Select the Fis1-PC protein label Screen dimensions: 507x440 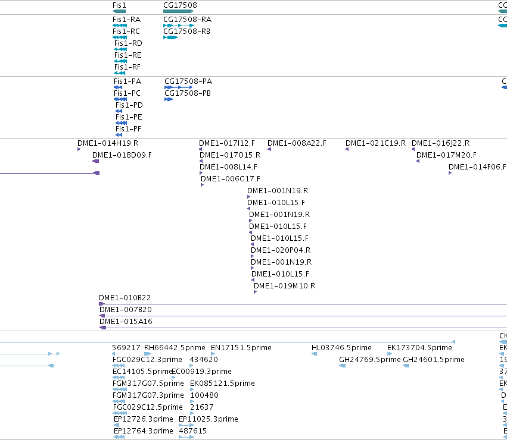127,93
